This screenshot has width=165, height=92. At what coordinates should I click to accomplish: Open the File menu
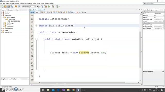tap(1, 4)
